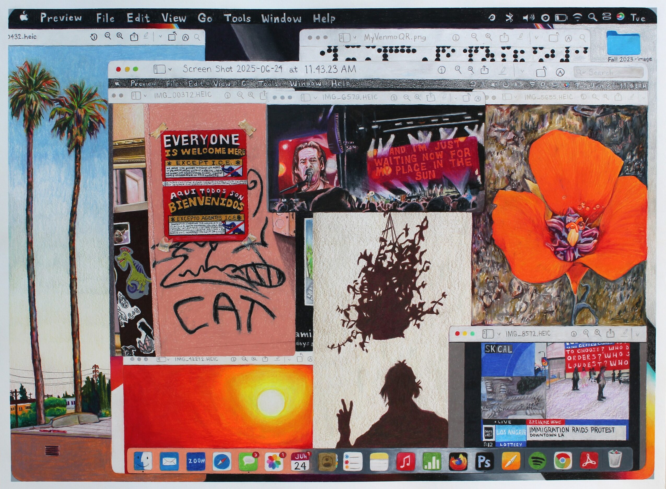Toggle sidebar in MyVenmoQR.png window
Screen dimensions: 666x489
344,38
